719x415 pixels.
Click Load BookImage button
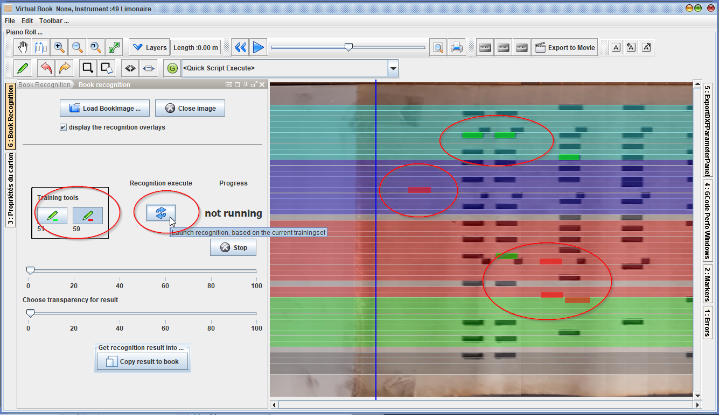click(x=104, y=108)
